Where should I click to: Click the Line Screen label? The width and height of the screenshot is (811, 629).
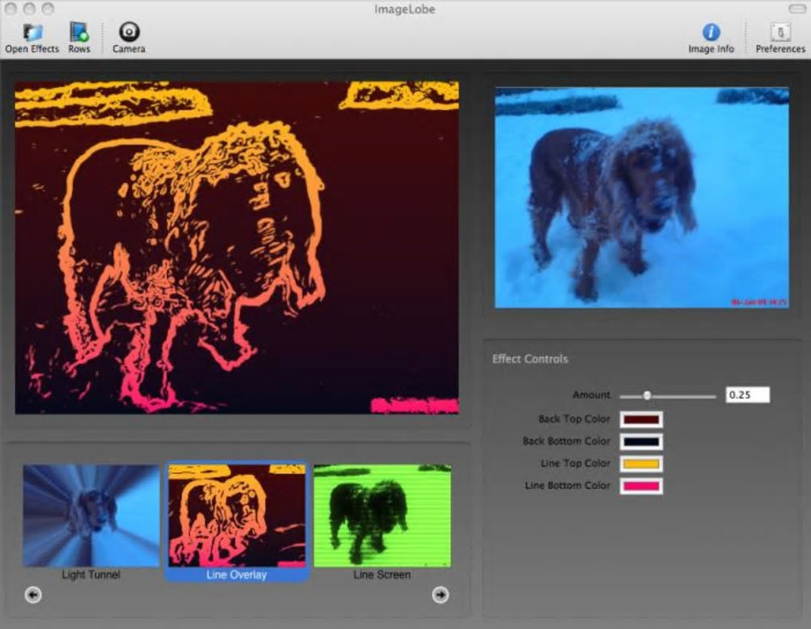click(382, 575)
